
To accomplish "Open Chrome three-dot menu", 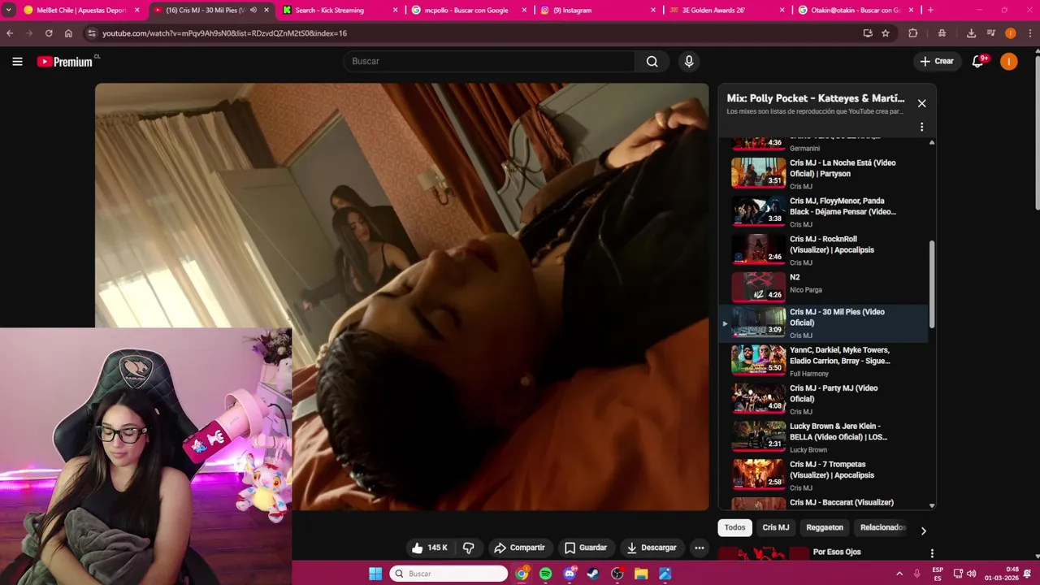I will tap(1029, 33).
